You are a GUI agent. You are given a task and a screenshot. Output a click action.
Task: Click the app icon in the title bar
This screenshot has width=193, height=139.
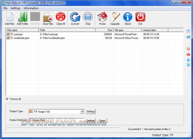coord(4,3)
